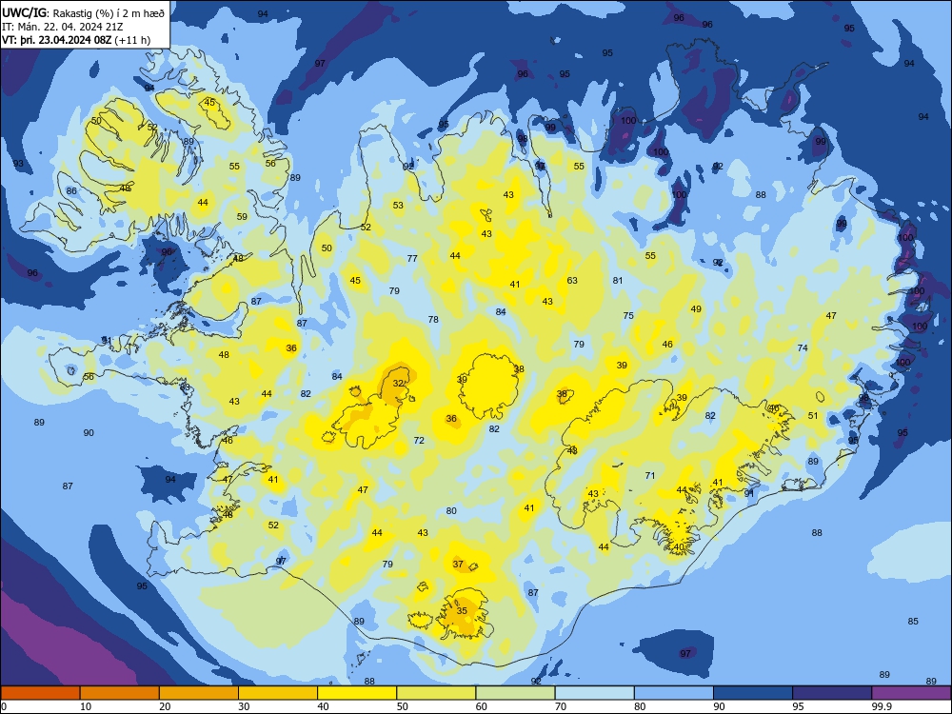
Task: Click the legend tick label '20'
Action: (165, 706)
